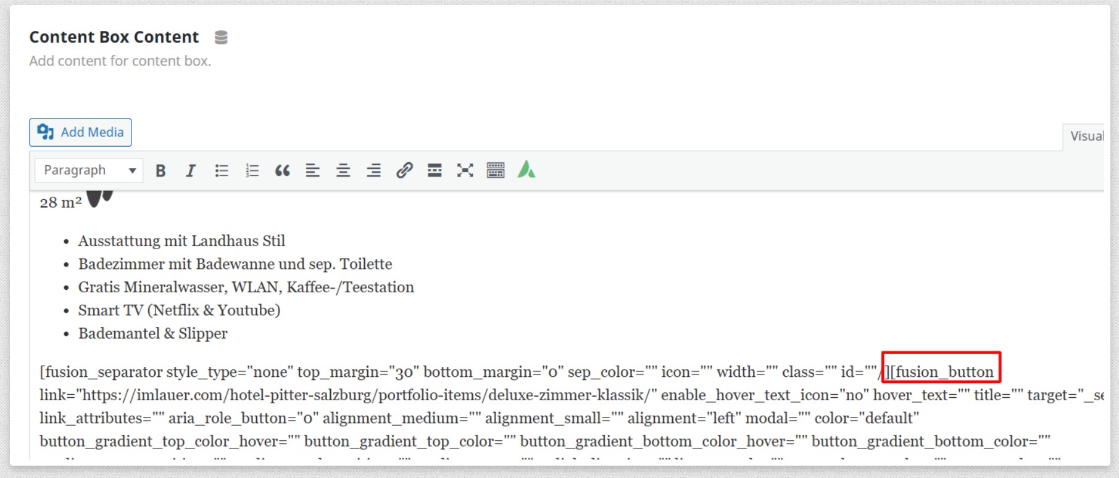Click the 'Content Box Content' heading
The width and height of the screenshot is (1119, 478).
[114, 37]
